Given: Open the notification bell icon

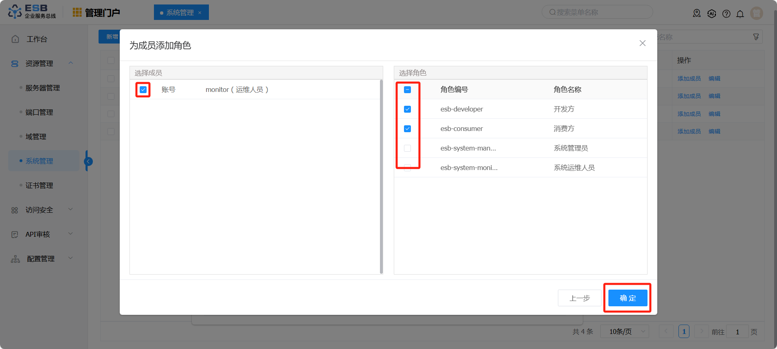Looking at the screenshot, I should tap(740, 14).
